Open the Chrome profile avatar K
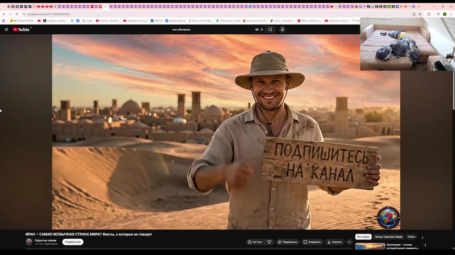455x255 pixels. (444, 14)
